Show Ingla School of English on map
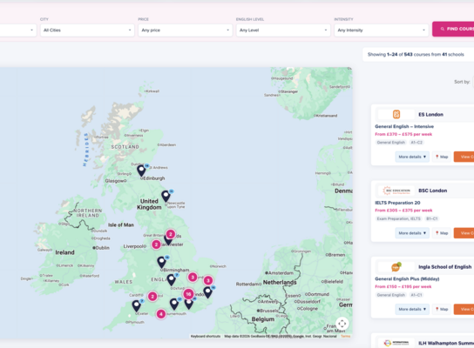Viewport: 474px width, 348px height. point(442,309)
